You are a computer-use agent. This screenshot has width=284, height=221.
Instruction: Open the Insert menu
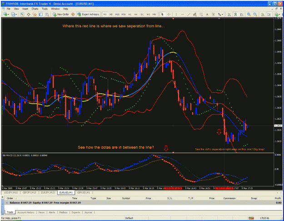(25, 9)
